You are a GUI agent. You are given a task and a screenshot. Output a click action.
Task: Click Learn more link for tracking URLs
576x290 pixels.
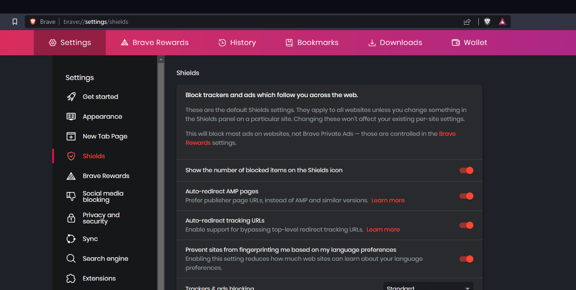click(x=383, y=229)
